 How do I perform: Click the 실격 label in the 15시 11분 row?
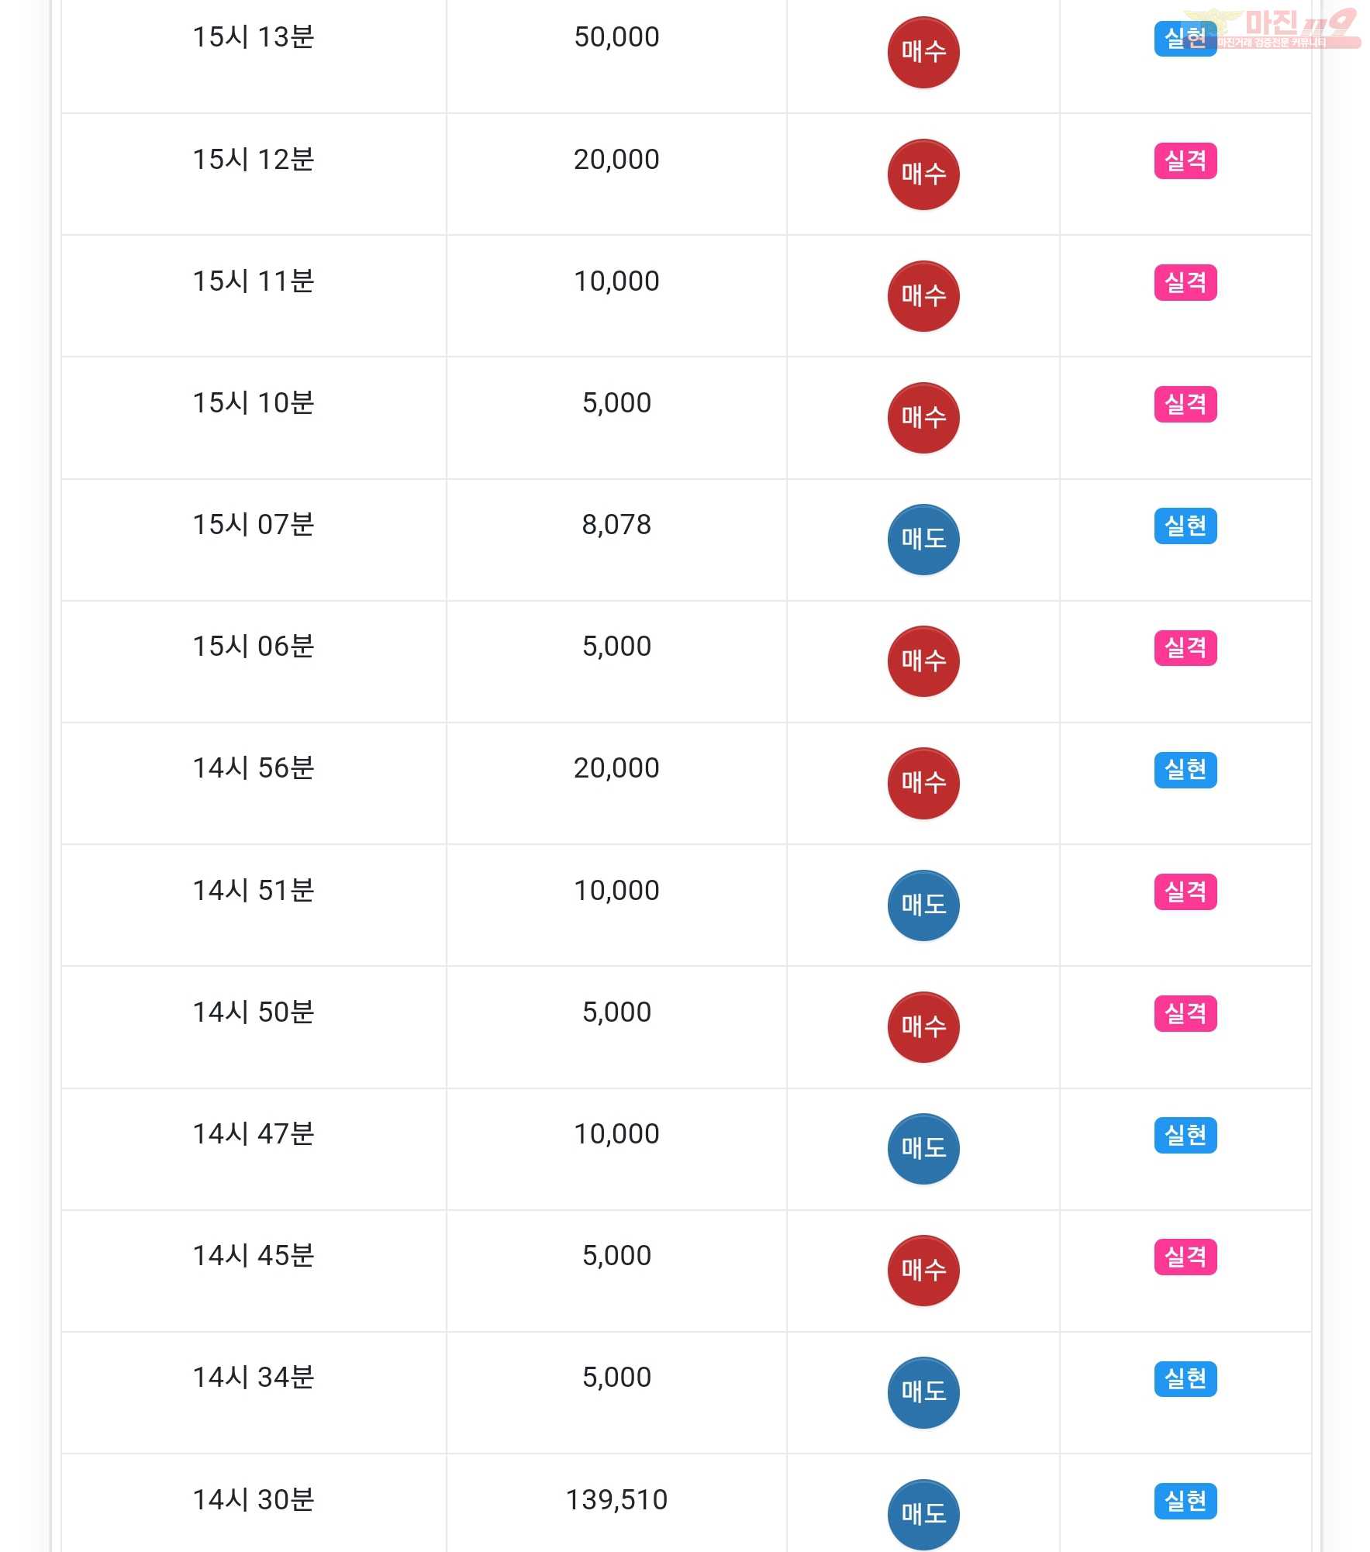[1185, 282]
